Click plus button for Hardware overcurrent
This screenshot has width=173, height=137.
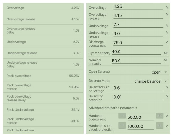coord(160,116)
